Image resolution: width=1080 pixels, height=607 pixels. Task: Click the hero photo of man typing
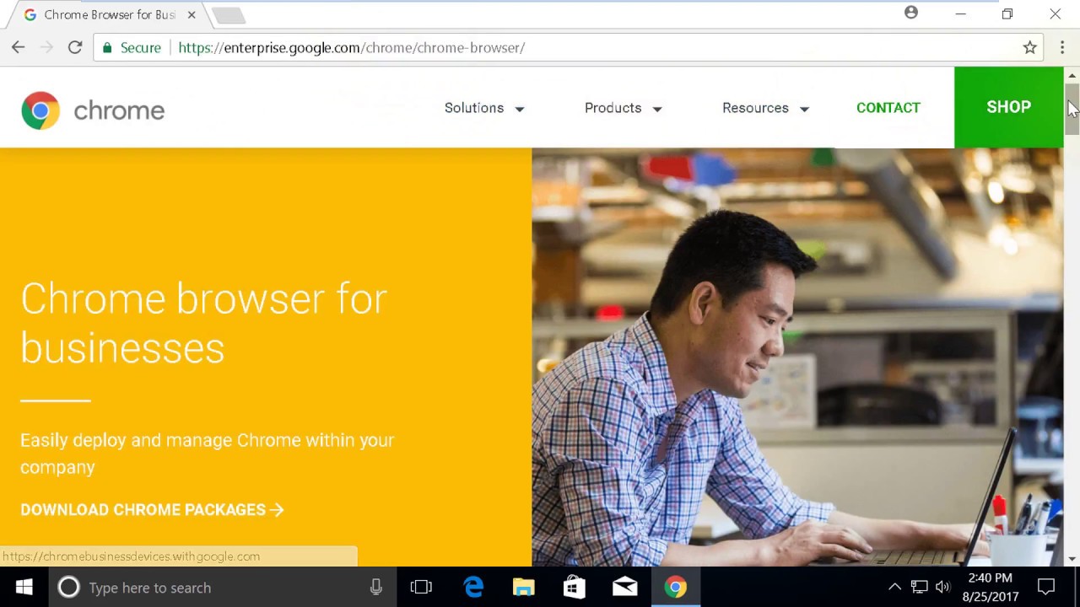point(797,357)
